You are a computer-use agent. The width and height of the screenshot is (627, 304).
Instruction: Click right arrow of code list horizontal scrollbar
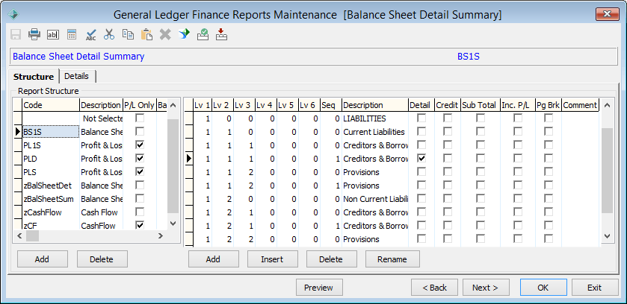[x=161, y=236]
